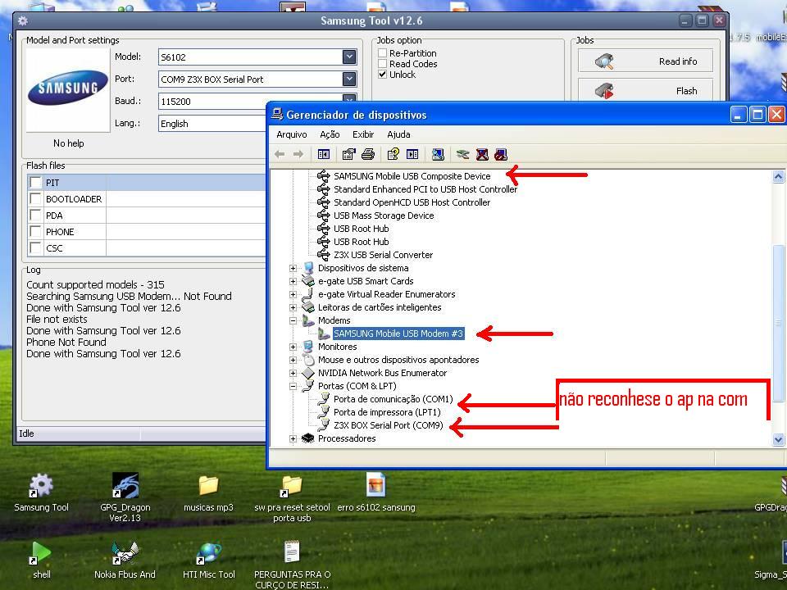
Task: Open the Ação menu
Action: point(330,134)
